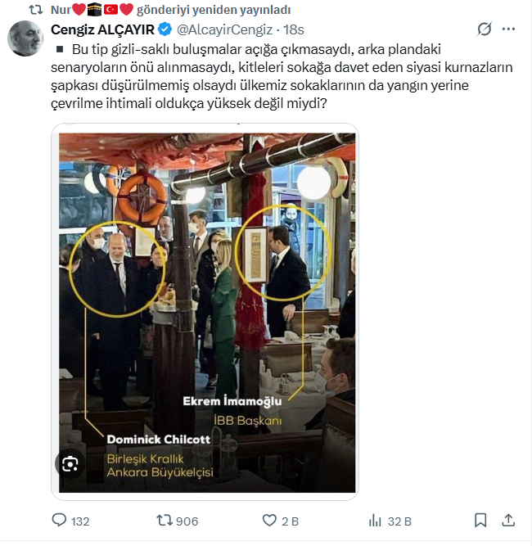Click the blue verified badge
Viewport: 532px width, 546px height.
(165, 30)
